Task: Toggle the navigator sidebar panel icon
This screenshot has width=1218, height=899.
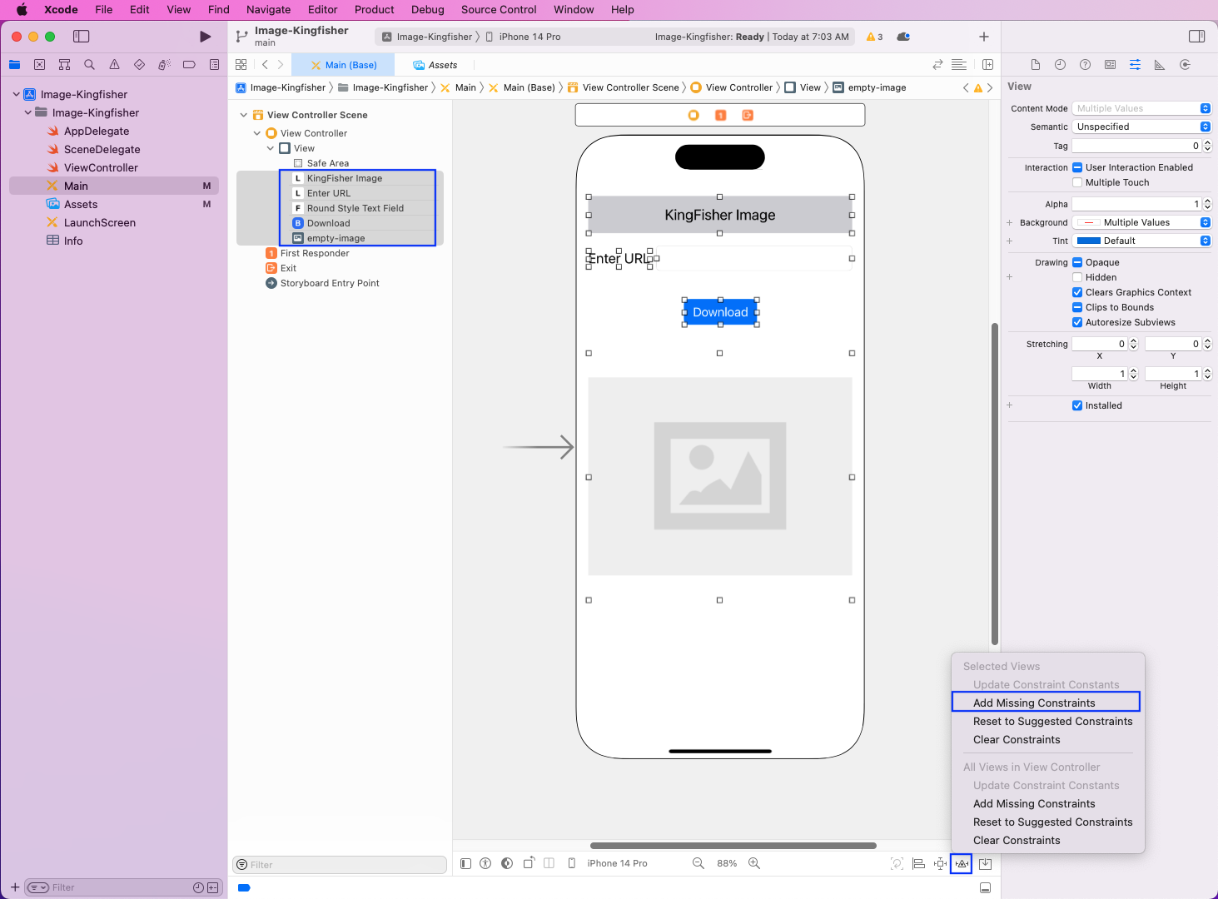Action: pos(81,37)
